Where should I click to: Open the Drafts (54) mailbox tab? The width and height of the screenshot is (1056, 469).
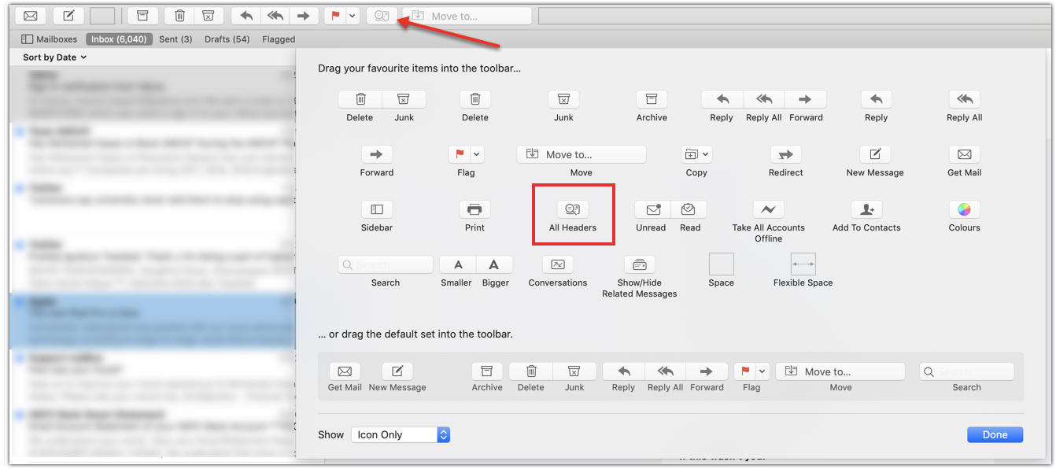coord(227,39)
